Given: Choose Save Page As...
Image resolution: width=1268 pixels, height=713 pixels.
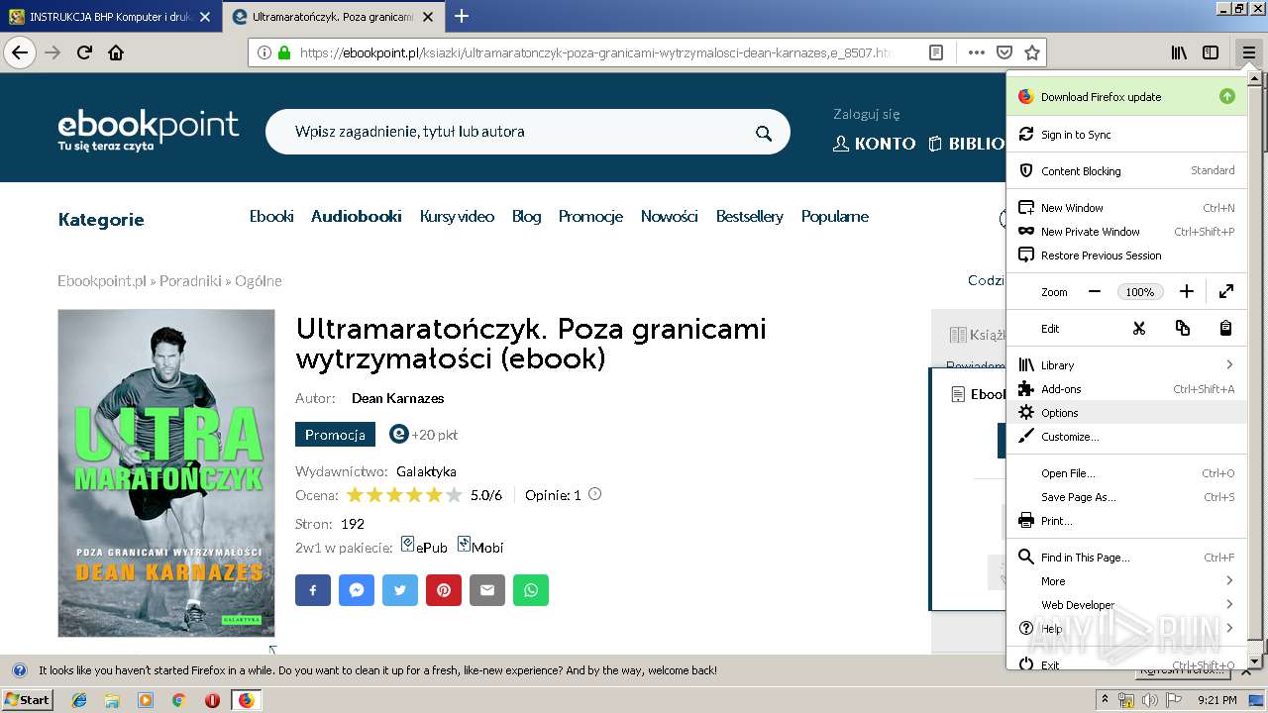Looking at the screenshot, I should tap(1126, 496).
